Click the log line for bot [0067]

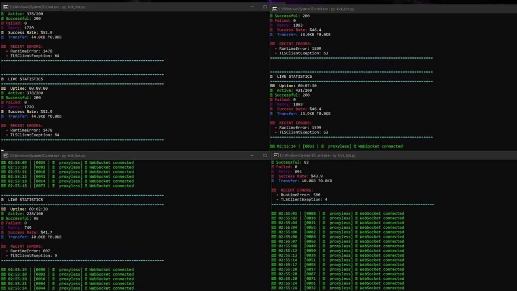coord(338,274)
